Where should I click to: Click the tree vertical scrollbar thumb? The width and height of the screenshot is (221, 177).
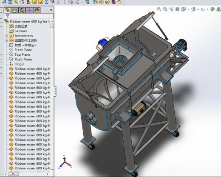coord(52,26)
